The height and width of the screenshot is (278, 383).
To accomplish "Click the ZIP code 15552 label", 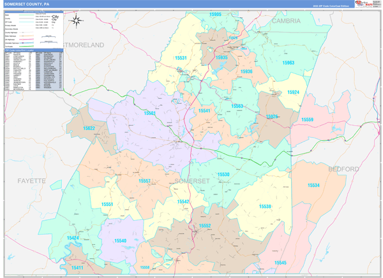I will [204, 226].
